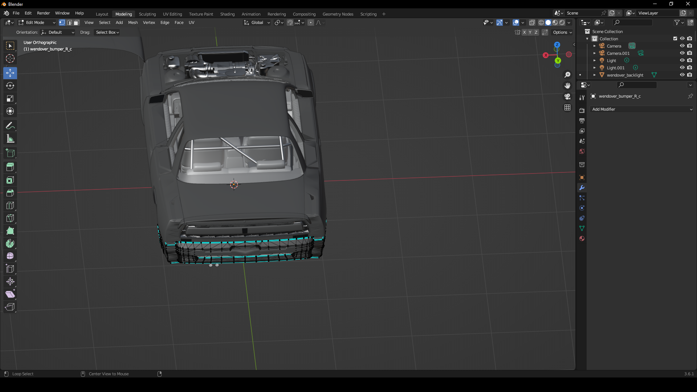Hide Camera object in viewport
This screenshot has height=392, width=697.
point(682,46)
